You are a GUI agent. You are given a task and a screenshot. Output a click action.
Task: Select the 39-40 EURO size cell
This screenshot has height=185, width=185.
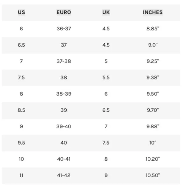(64, 126)
